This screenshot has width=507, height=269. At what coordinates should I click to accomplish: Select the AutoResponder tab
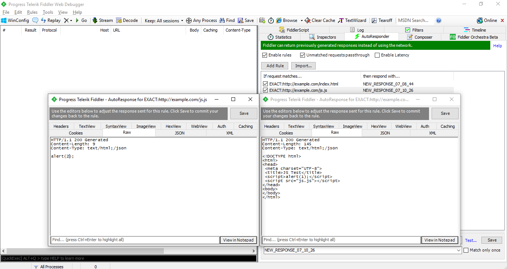[x=371, y=37]
